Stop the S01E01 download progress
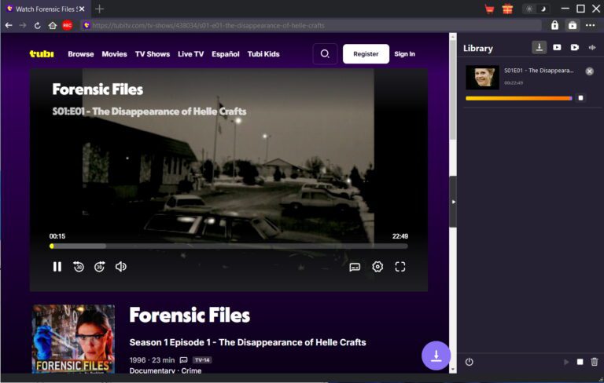Image resolution: width=604 pixels, height=383 pixels. click(x=580, y=98)
